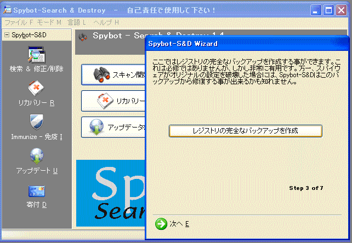Open the リカバリー first-aid sidebar icon
This screenshot has height=243, width=352.
tap(36, 88)
